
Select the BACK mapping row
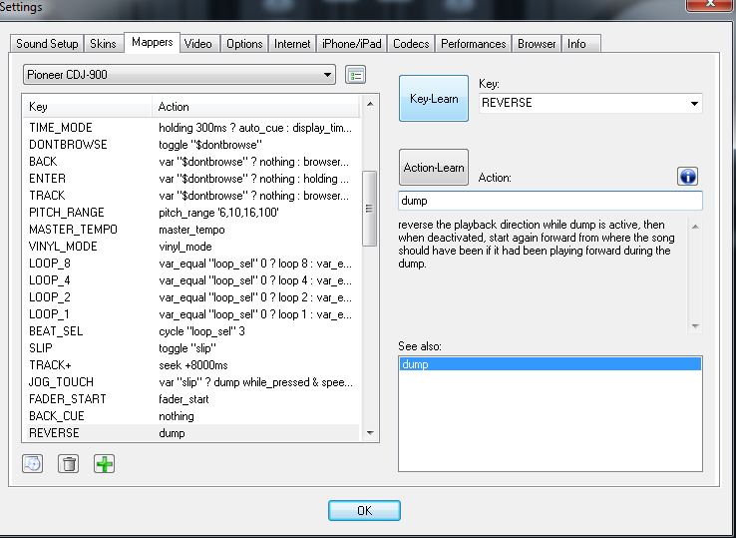(190, 161)
